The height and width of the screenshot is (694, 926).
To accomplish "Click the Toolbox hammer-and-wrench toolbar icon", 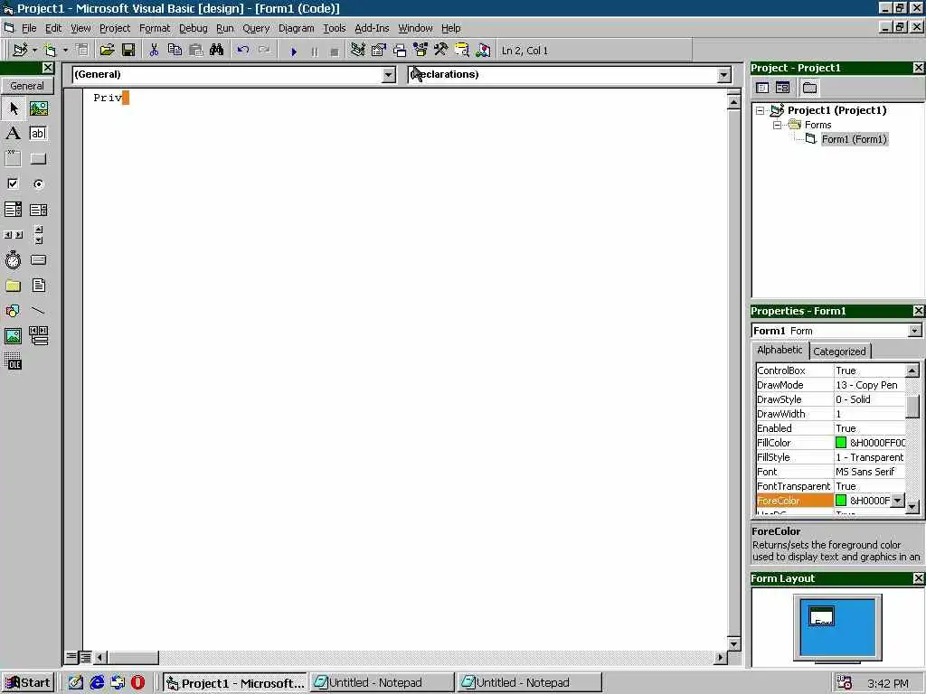I will tap(441, 51).
